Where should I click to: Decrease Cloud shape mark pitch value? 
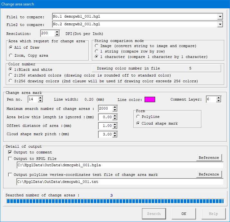(x=115, y=136)
